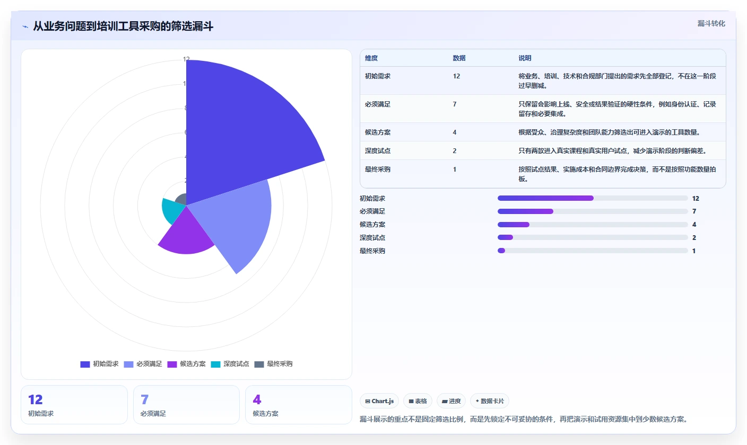Click the 深度试点 progress bar
The width and height of the screenshot is (747, 445).
pyautogui.click(x=593, y=237)
